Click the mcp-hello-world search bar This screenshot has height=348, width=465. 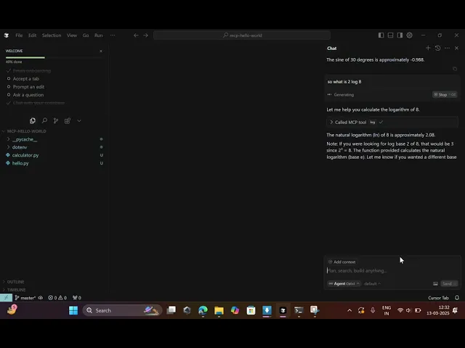(x=242, y=36)
